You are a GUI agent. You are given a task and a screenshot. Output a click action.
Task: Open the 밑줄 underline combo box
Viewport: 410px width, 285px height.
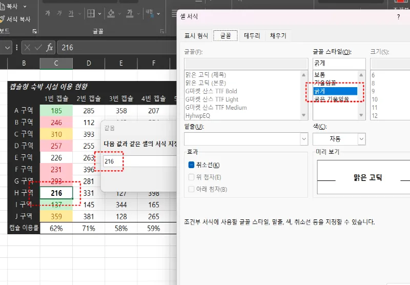246,139
